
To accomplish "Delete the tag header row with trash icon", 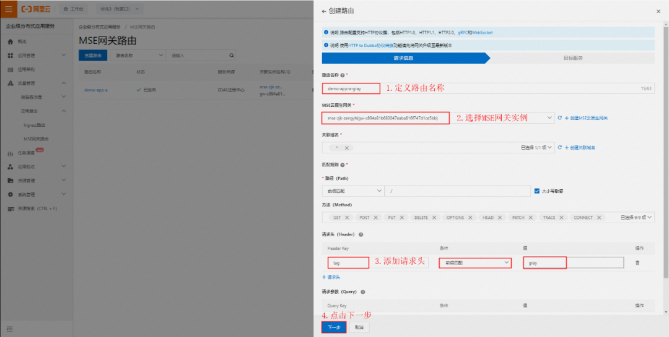I will (x=637, y=263).
